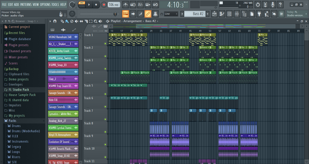Mute Track 7 with its green LED
The image size is (309, 164).
105,119
